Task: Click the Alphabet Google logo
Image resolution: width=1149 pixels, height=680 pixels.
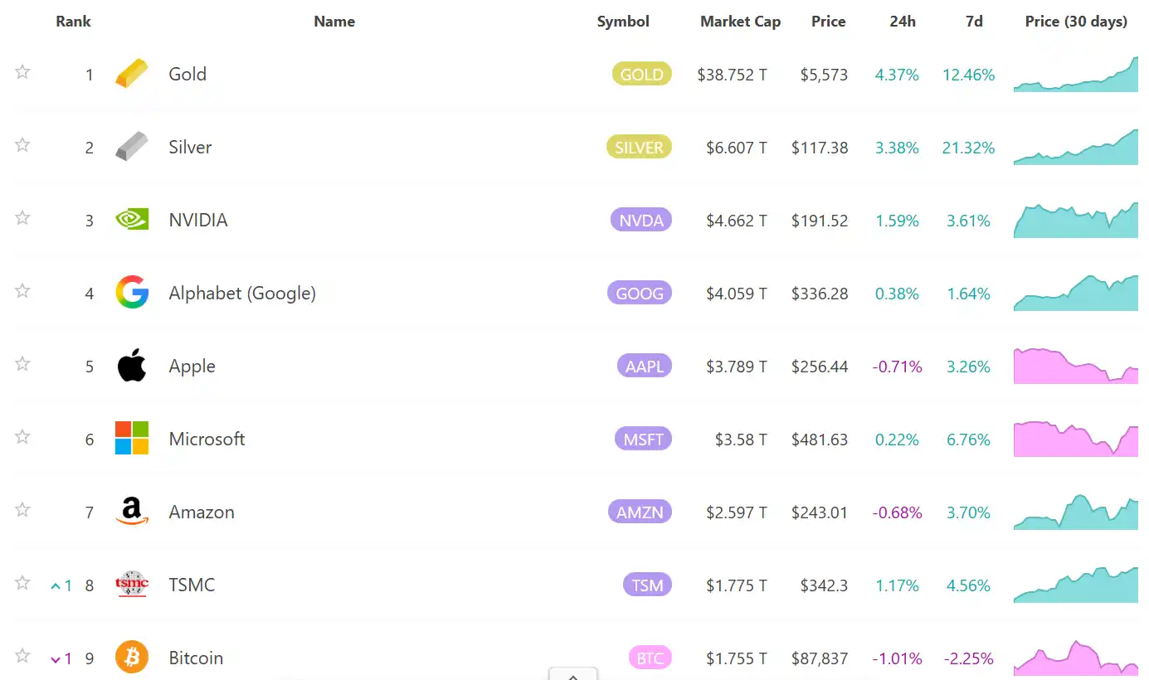Action: (x=132, y=293)
